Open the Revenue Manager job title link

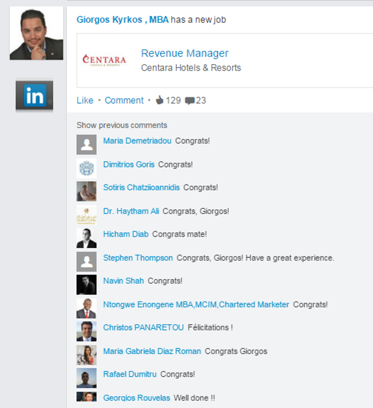(185, 53)
